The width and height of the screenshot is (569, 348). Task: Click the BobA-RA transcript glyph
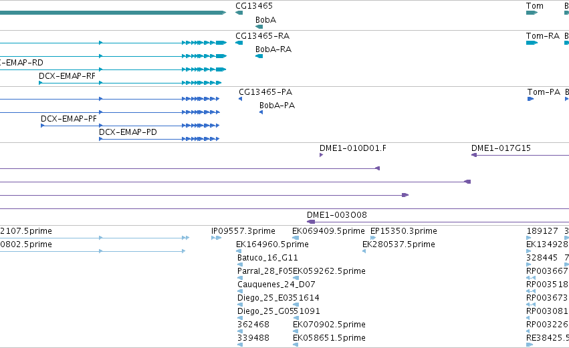[259, 56]
